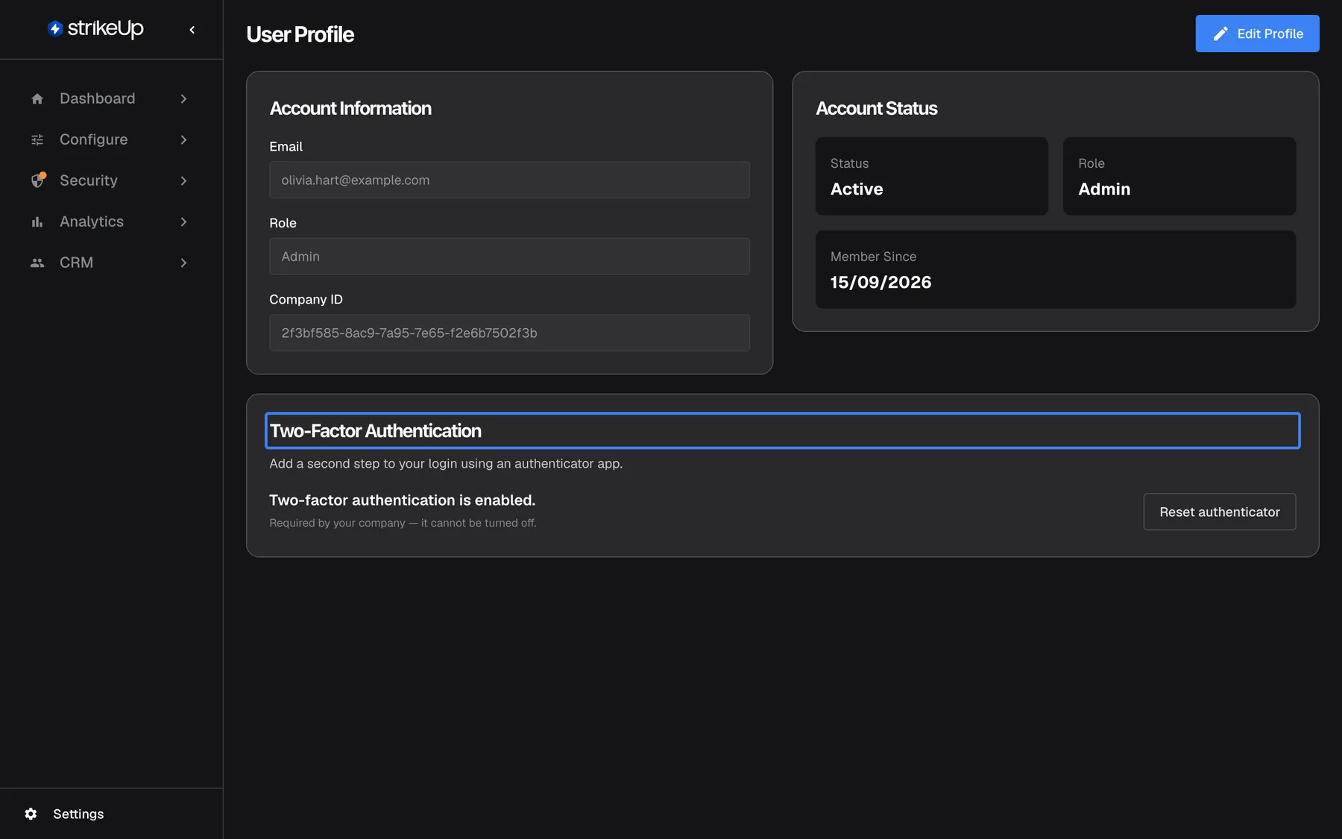Open the Security menu item

click(x=111, y=180)
